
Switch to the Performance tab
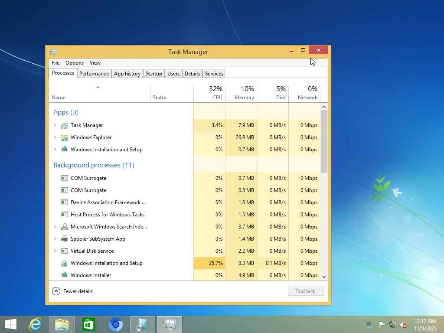click(94, 74)
